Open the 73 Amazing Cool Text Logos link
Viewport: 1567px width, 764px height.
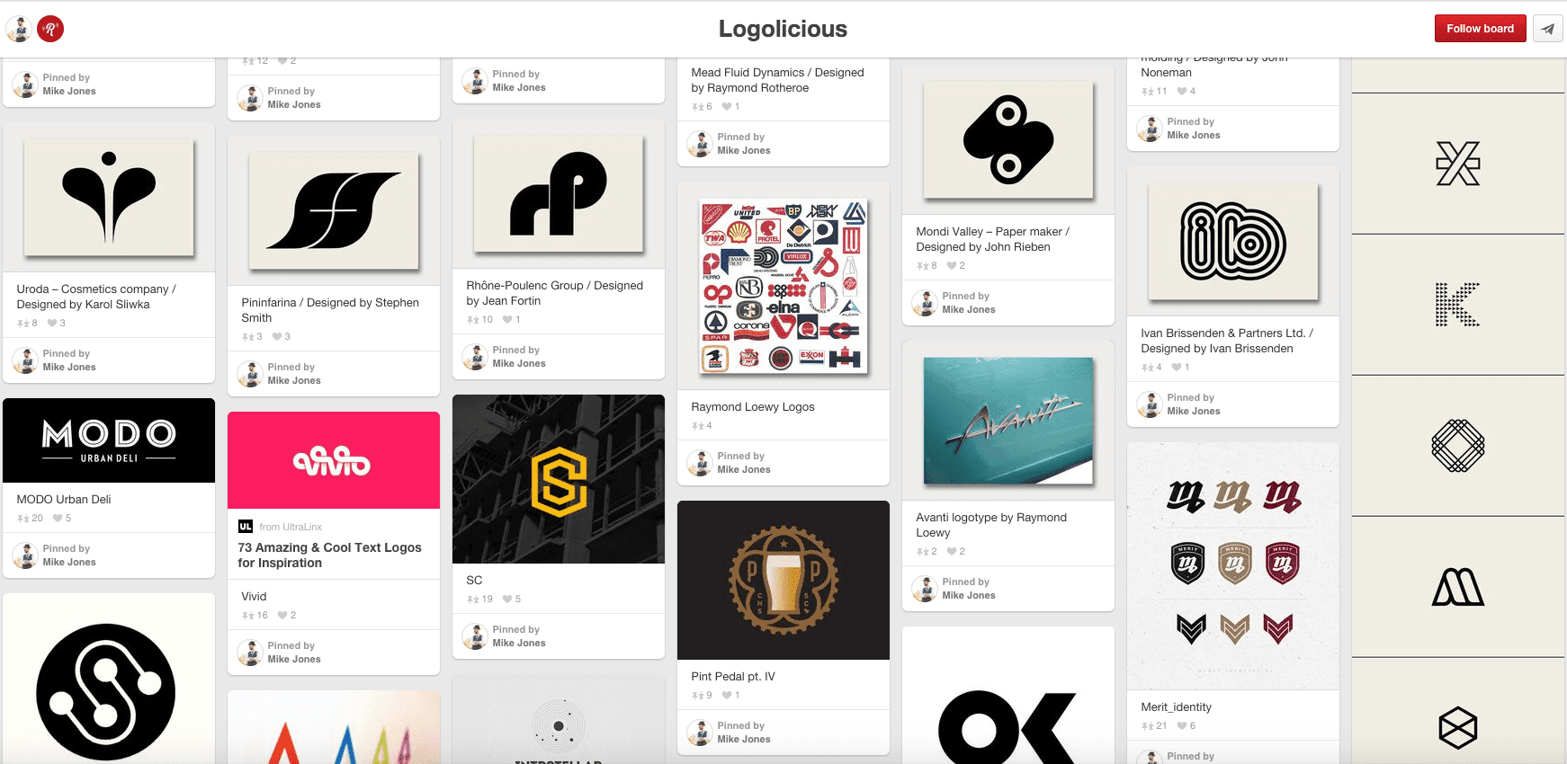(329, 554)
